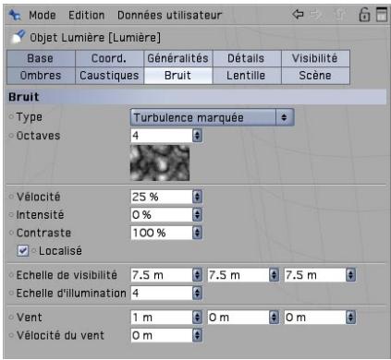The height and width of the screenshot is (360, 391).
Task: Click the attribute manager mode cursor icon
Action: coord(15,15)
